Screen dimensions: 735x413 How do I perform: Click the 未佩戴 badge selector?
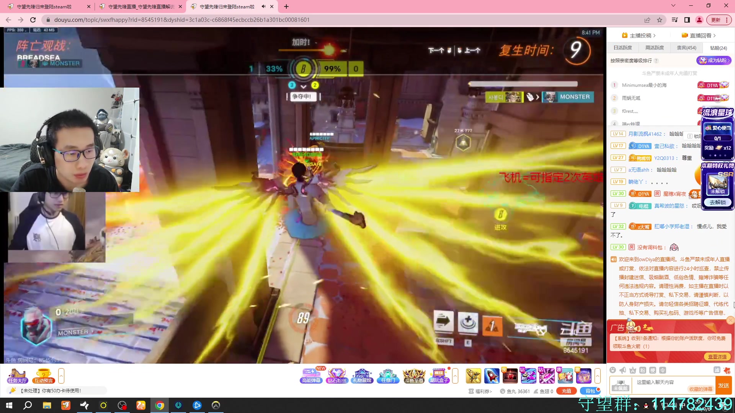tap(620, 385)
